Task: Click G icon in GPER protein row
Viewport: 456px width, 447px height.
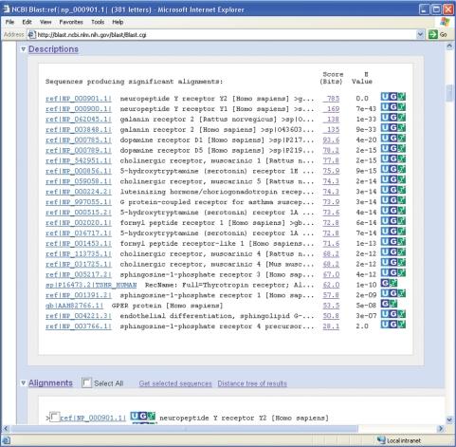Action: [x=385, y=304]
